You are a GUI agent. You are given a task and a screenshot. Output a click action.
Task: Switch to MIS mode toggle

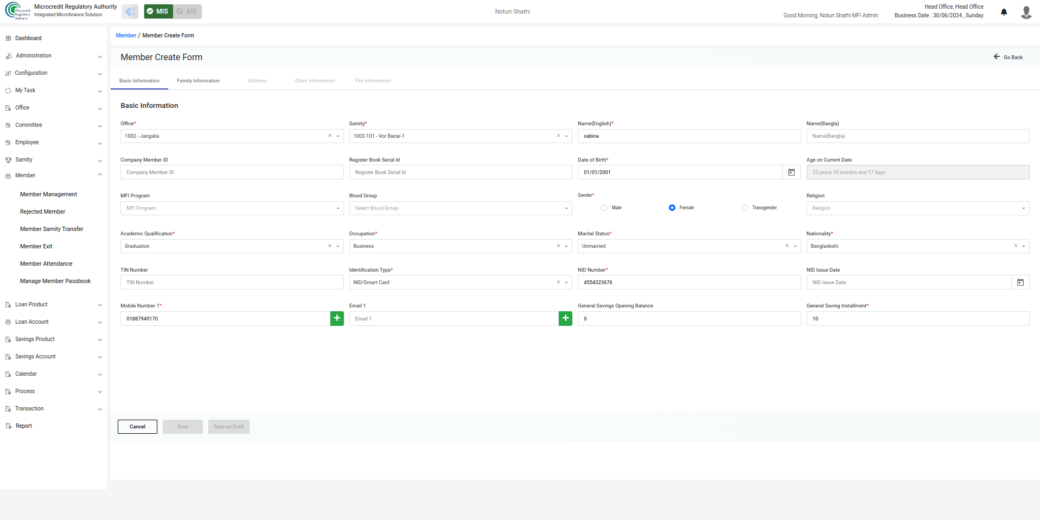(x=158, y=11)
